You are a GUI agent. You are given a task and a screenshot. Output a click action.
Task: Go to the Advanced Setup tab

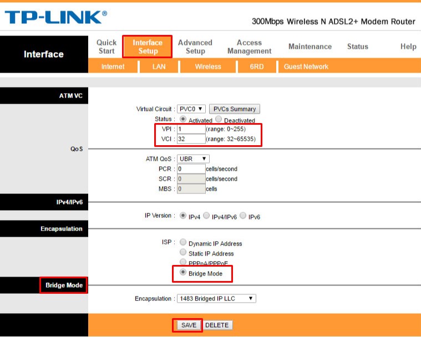(x=195, y=47)
